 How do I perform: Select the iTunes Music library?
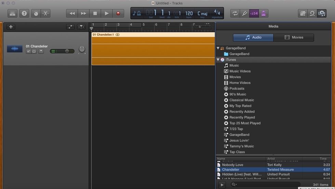pyautogui.click(x=231, y=66)
